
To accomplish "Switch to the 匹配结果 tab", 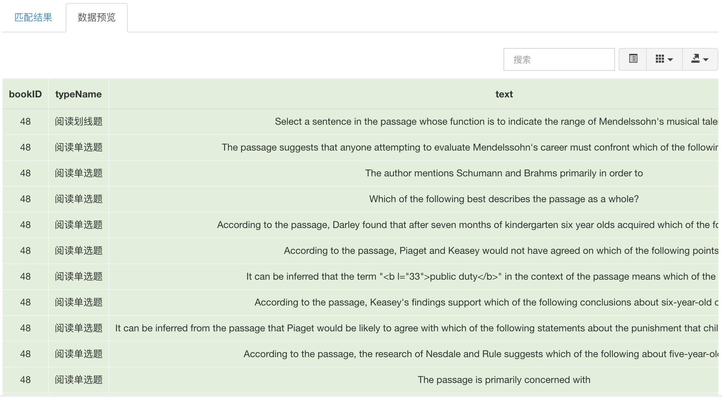I will 33,17.
